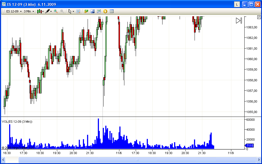Click the horizontal scrollbar right arrow

coord(259,160)
